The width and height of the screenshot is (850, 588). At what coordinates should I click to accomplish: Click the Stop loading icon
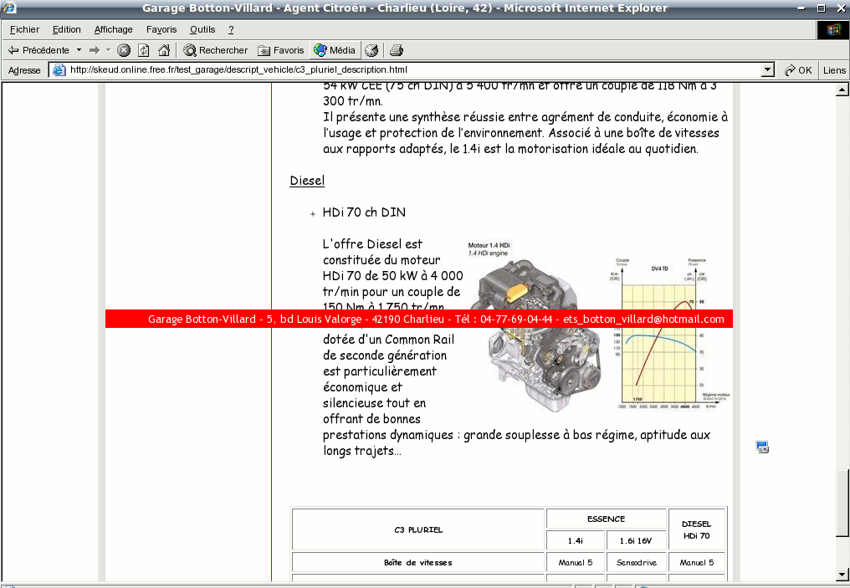[124, 50]
